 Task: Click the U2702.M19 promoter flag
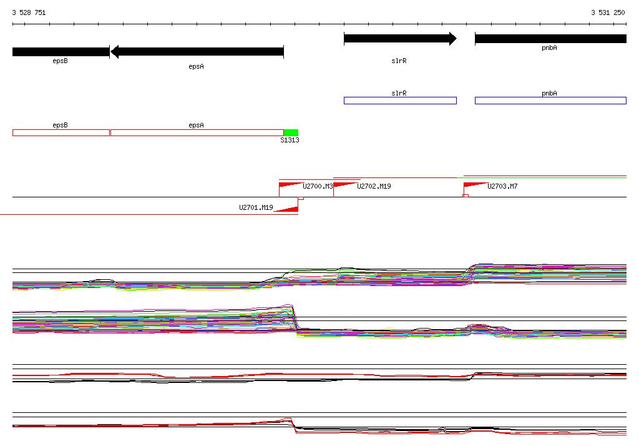point(345,185)
